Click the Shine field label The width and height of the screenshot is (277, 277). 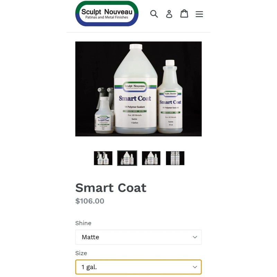tap(83, 223)
